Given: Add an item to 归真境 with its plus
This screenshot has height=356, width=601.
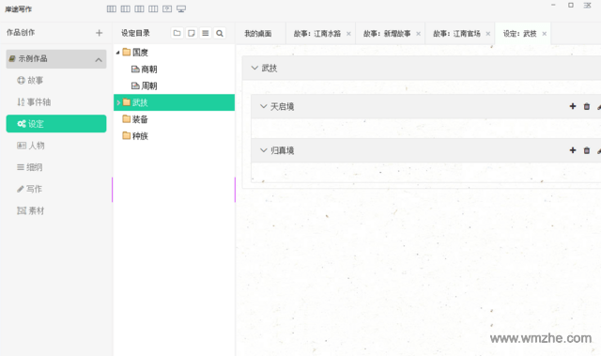Looking at the screenshot, I should (x=573, y=150).
